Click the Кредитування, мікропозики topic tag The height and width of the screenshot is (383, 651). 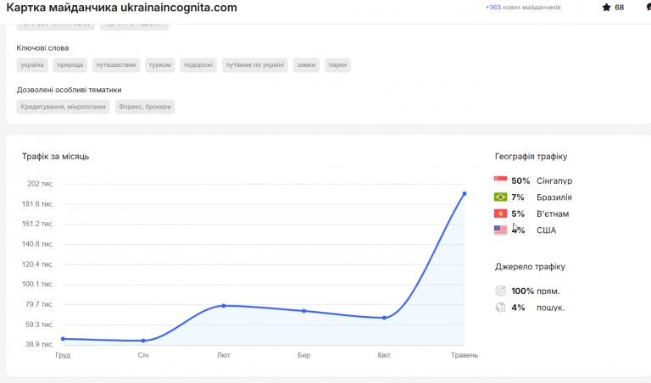(x=63, y=107)
